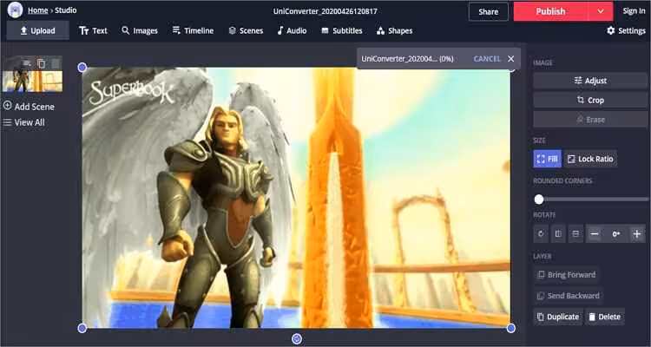Go to the Home breadcrumb link
The height and width of the screenshot is (347, 651).
point(38,10)
